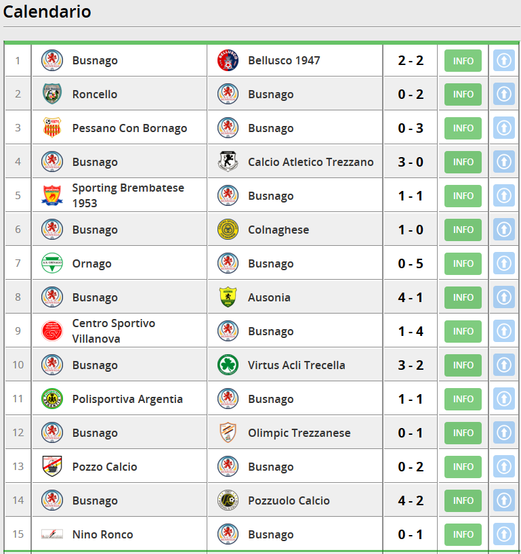Viewport: 521px width, 554px height.
Task: Click the Polisportiva Argentia team name
Action: 127,399
